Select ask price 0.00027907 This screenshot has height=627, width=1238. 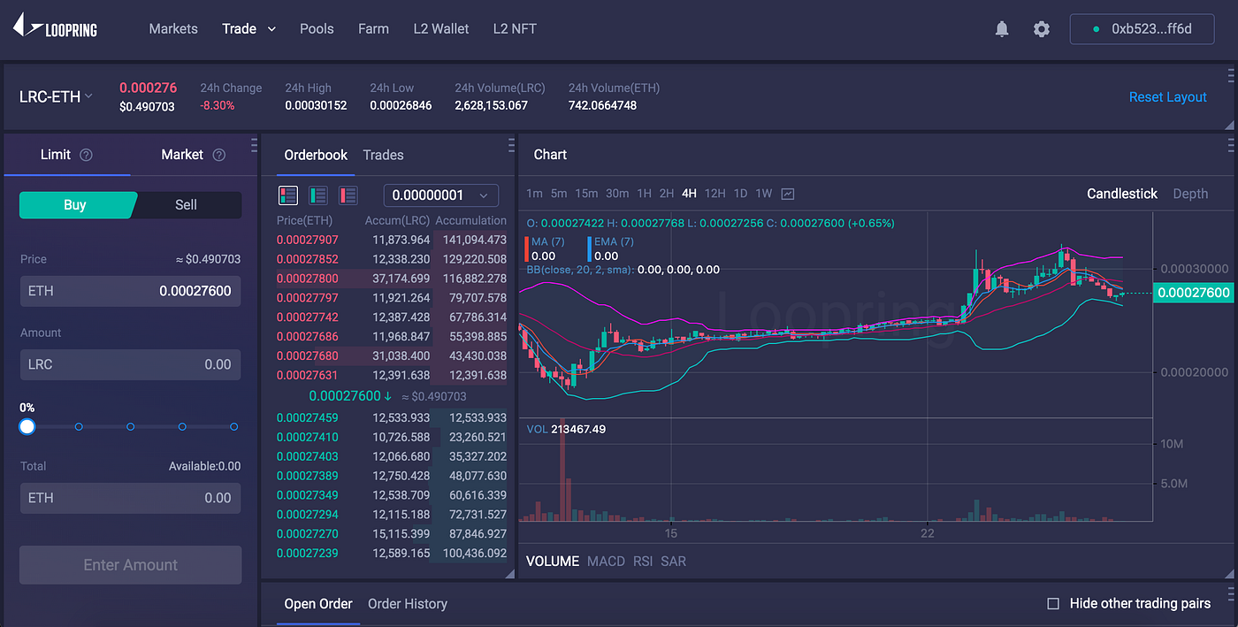pos(308,240)
